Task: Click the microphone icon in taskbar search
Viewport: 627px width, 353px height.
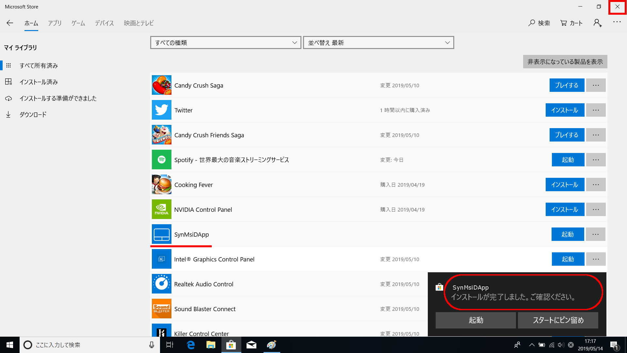Action: [x=152, y=345]
